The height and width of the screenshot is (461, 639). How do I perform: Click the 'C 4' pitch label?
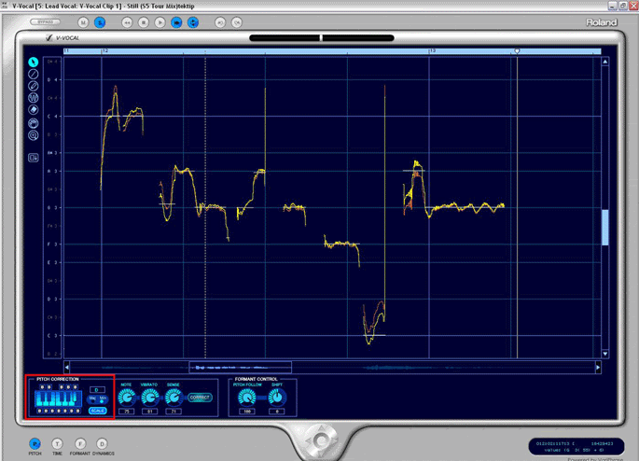coord(53,117)
